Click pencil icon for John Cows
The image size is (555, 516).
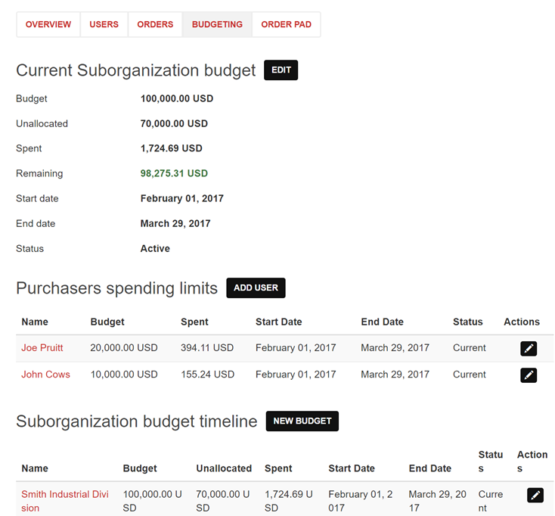[x=529, y=375]
